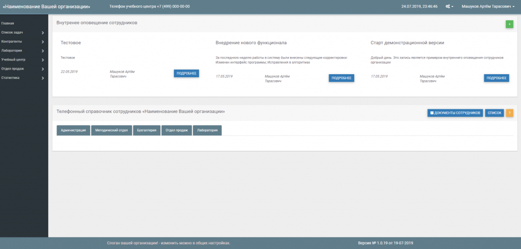Switch to Администрация tab
The width and height of the screenshot is (521, 249).
(x=73, y=131)
